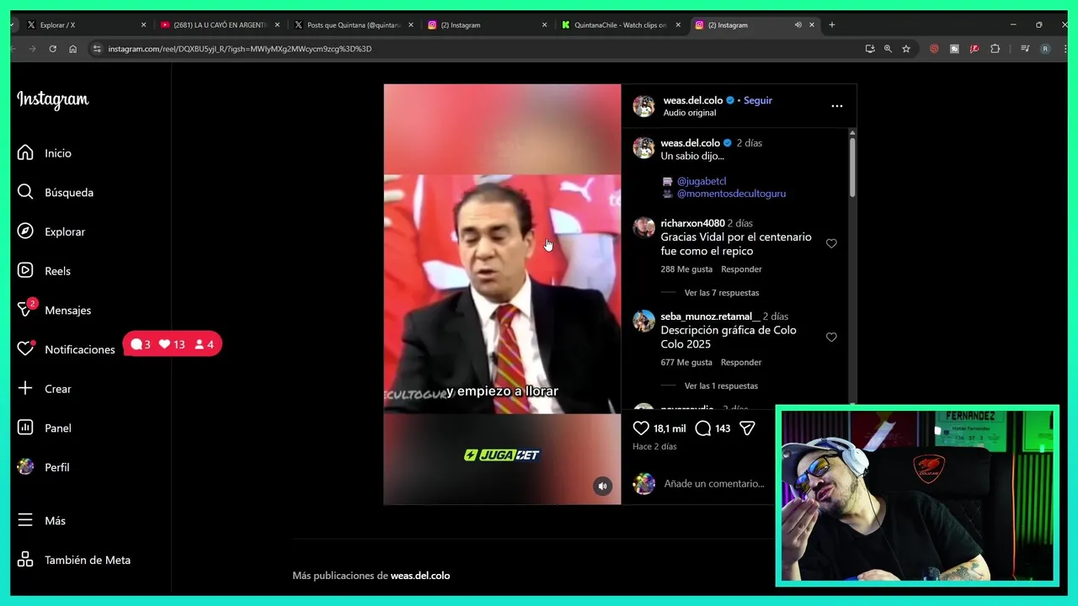Click the comment bubble icon beside 143
Screen dimensions: 1078x606
pyautogui.click(x=703, y=428)
